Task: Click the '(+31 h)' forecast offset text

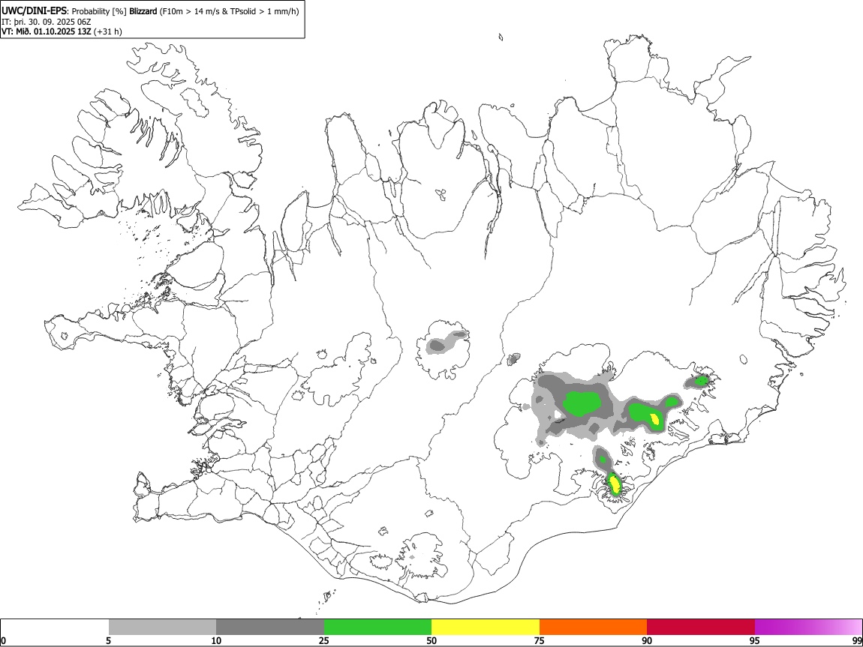Action: (108, 31)
